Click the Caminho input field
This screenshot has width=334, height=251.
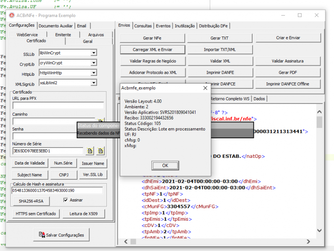[x=54, y=121]
